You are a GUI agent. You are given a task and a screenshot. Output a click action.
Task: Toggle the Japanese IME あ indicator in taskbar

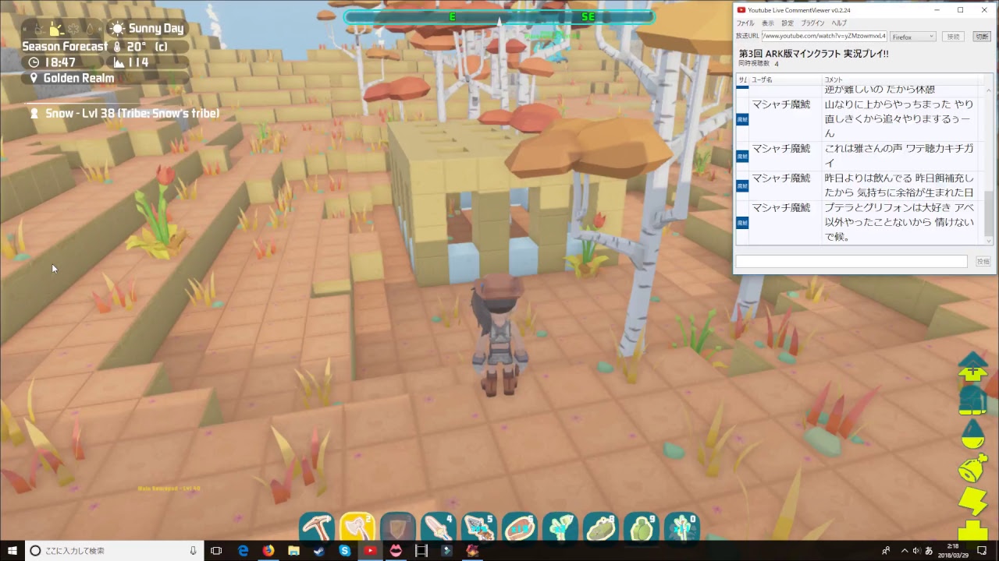929,551
